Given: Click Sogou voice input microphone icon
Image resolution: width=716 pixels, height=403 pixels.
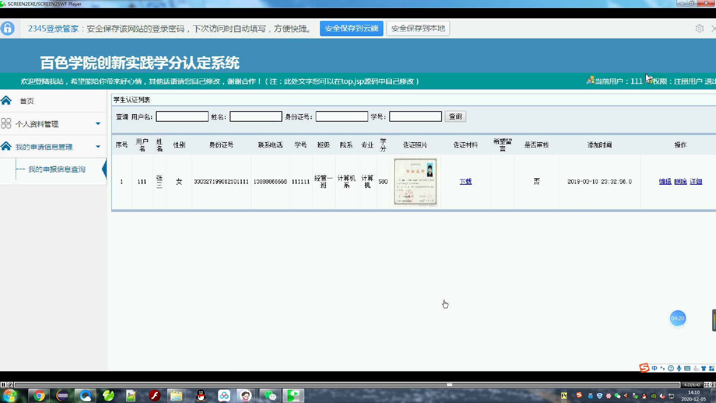Looking at the screenshot, I should (x=679, y=368).
